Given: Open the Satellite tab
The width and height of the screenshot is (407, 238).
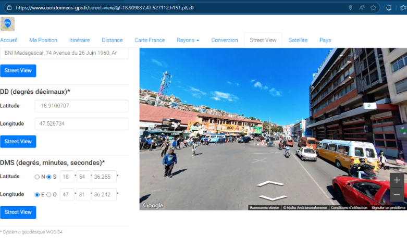Looking at the screenshot, I should pos(298,40).
